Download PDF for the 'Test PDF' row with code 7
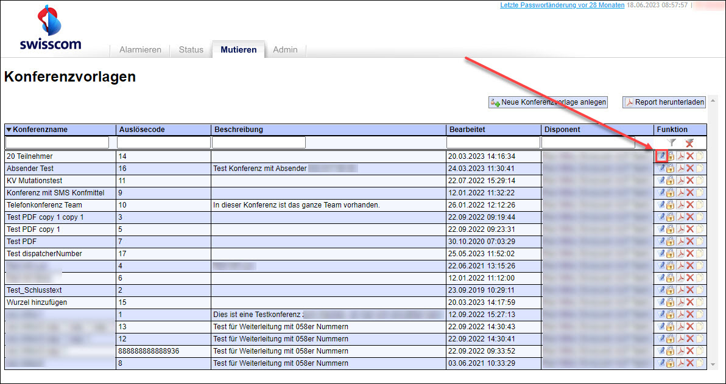Image resolution: width=726 pixels, height=384 pixels. (x=680, y=241)
